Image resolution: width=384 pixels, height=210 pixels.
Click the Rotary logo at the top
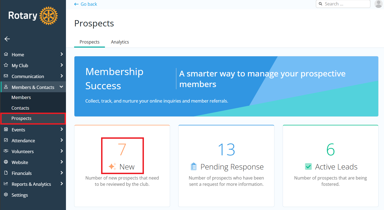(x=33, y=16)
